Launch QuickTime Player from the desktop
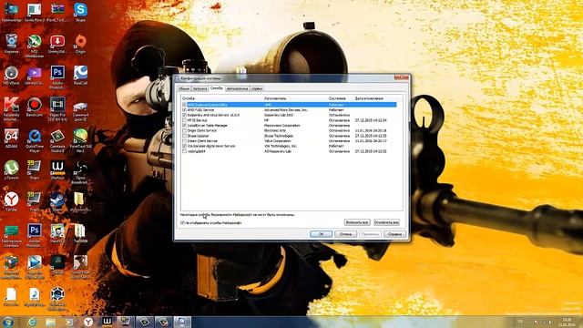Image resolution: width=583 pixels, height=328 pixels. [x=35, y=140]
